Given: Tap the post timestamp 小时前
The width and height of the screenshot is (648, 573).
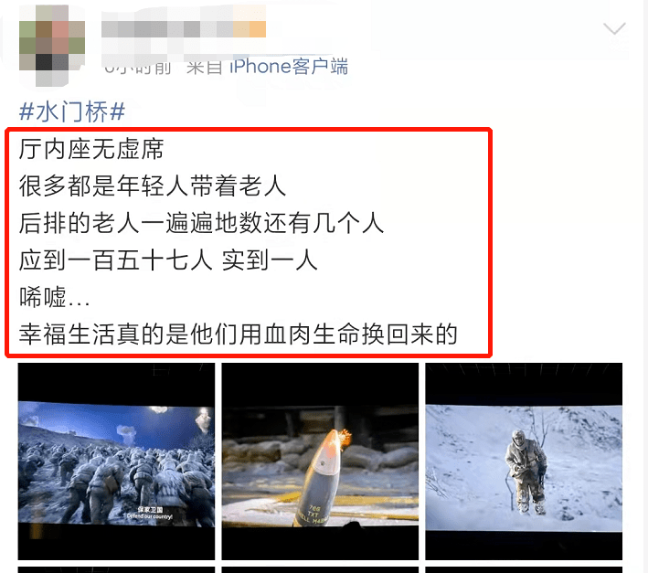Looking at the screenshot, I should coord(138,67).
